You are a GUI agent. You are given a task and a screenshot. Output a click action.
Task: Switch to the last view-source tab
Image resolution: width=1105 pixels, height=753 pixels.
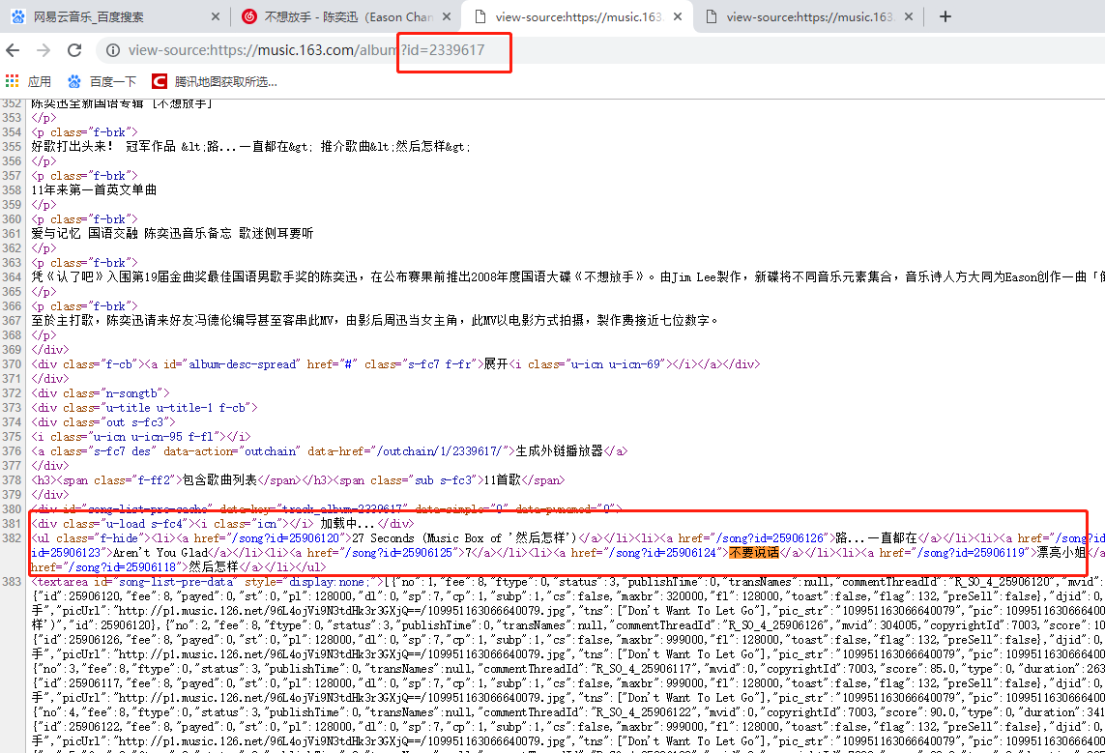pyautogui.click(x=808, y=16)
